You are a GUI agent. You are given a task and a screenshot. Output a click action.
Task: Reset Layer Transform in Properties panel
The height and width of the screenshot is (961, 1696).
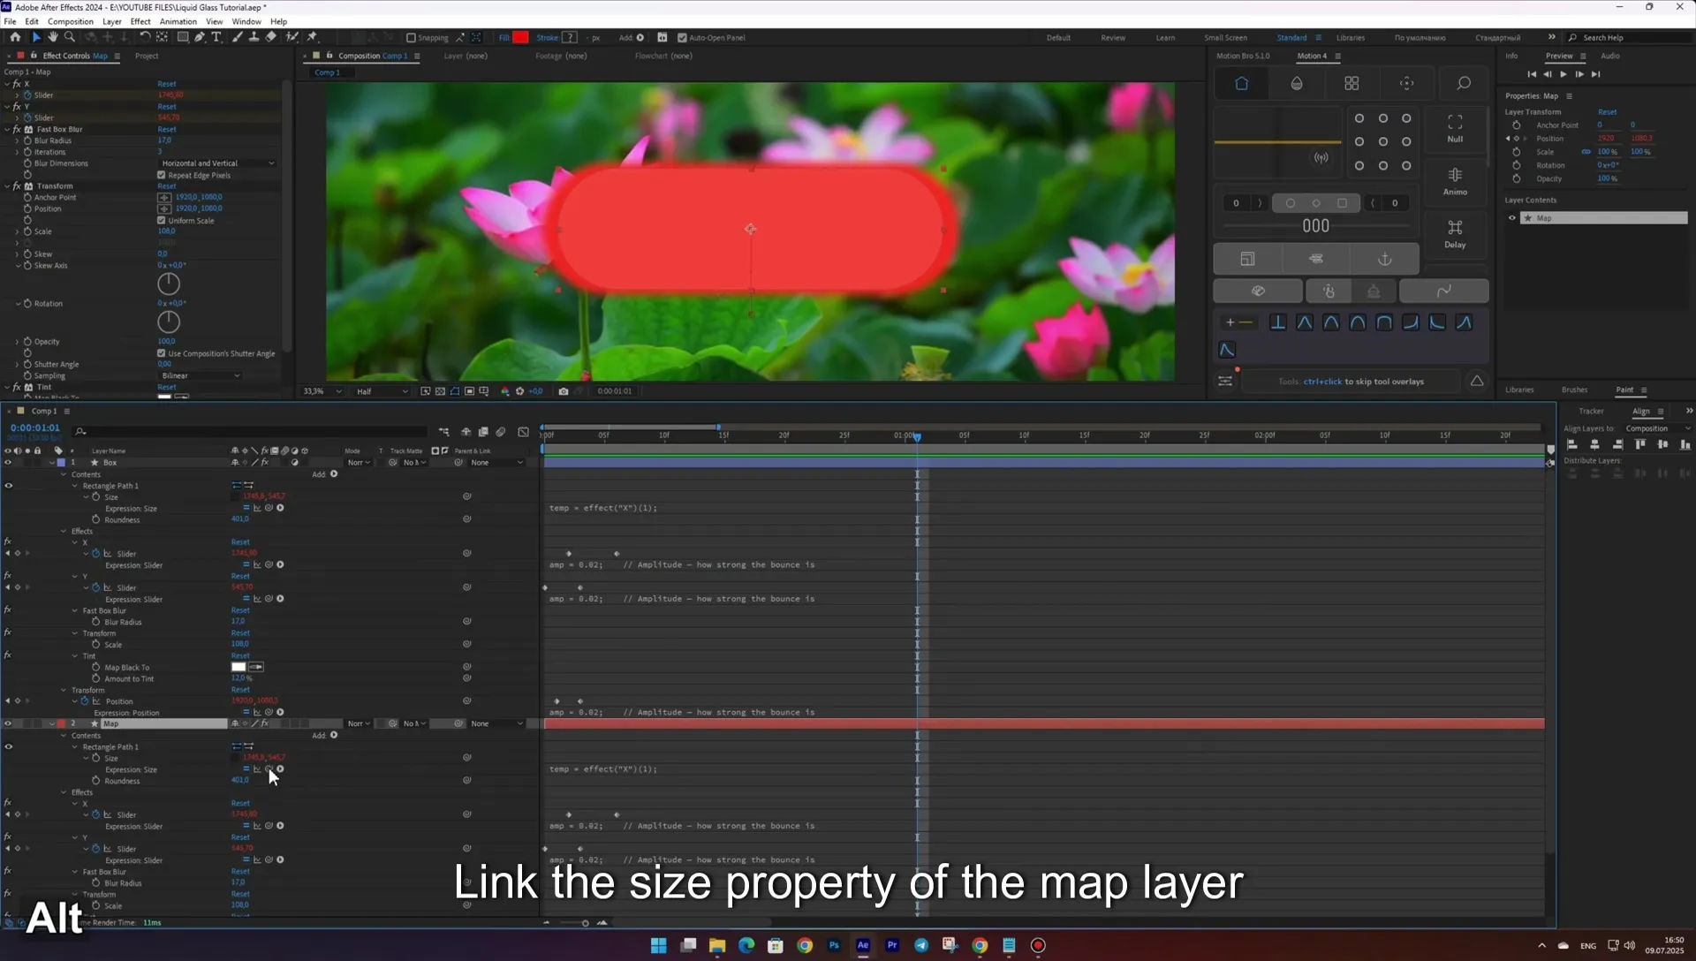1607,112
